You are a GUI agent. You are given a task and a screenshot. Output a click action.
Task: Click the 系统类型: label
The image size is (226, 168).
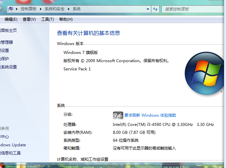point(72,140)
